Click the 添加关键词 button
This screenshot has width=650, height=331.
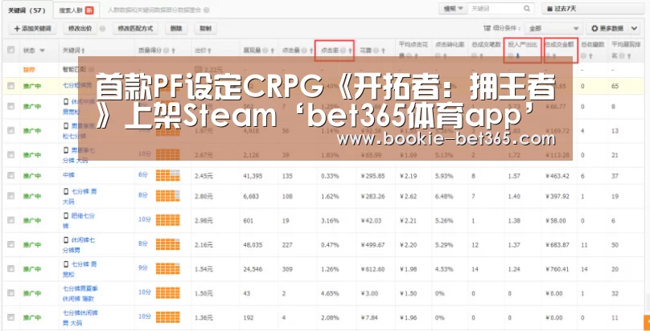[x=32, y=29]
